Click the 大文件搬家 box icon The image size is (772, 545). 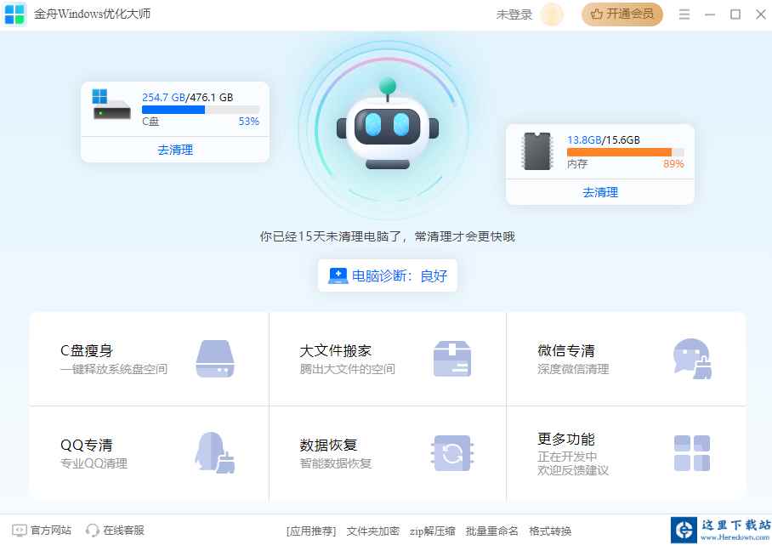[x=452, y=359]
